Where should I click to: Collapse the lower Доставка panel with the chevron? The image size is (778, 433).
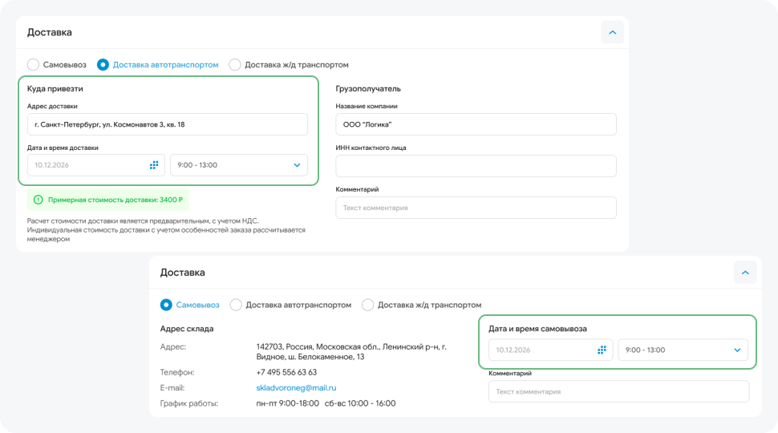745,273
